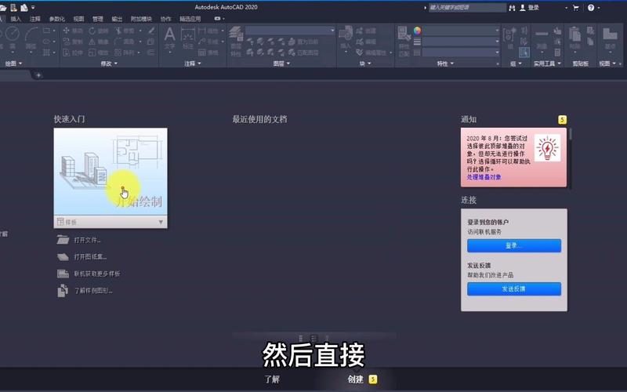
Task: Select the Array (阵列) tool
Action: (125, 53)
